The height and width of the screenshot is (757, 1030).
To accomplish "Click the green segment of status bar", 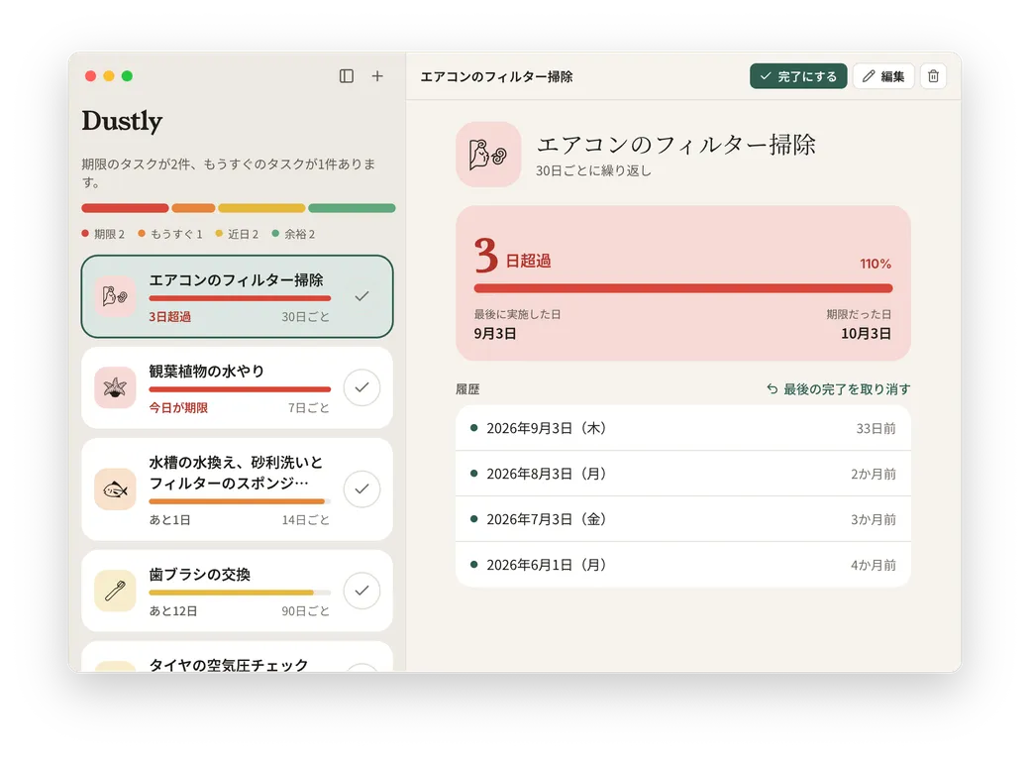I will (x=352, y=208).
